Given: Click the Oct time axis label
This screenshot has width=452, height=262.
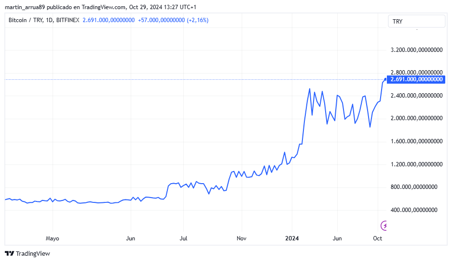Looking at the screenshot, I should tap(377, 238).
